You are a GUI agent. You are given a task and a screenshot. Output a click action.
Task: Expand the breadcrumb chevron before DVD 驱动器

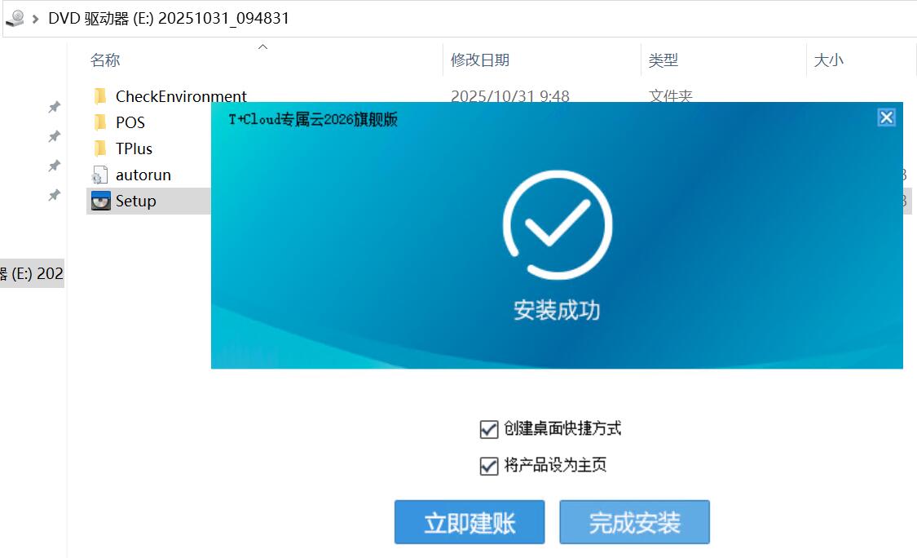tap(36, 18)
